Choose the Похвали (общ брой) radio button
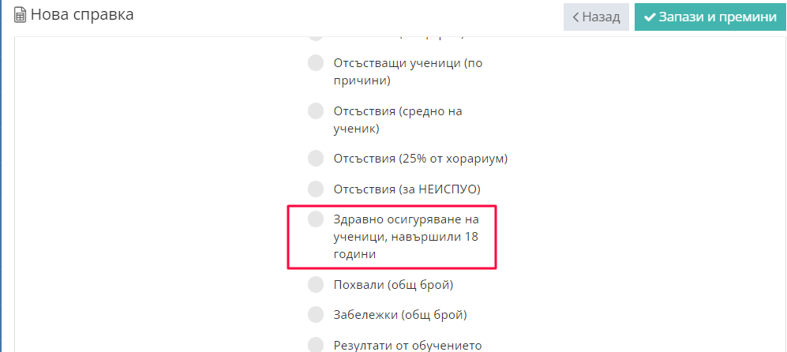 pyautogui.click(x=316, y=284)
